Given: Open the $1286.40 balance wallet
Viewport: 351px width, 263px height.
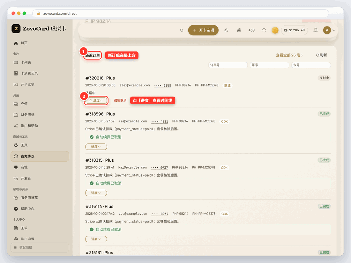Looking at the screenshot, I should pos(295,30).
